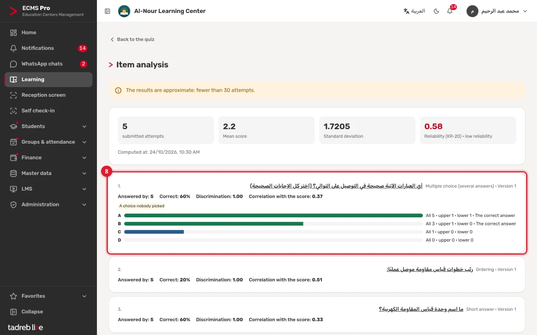Click the choice B response bar

274,224
